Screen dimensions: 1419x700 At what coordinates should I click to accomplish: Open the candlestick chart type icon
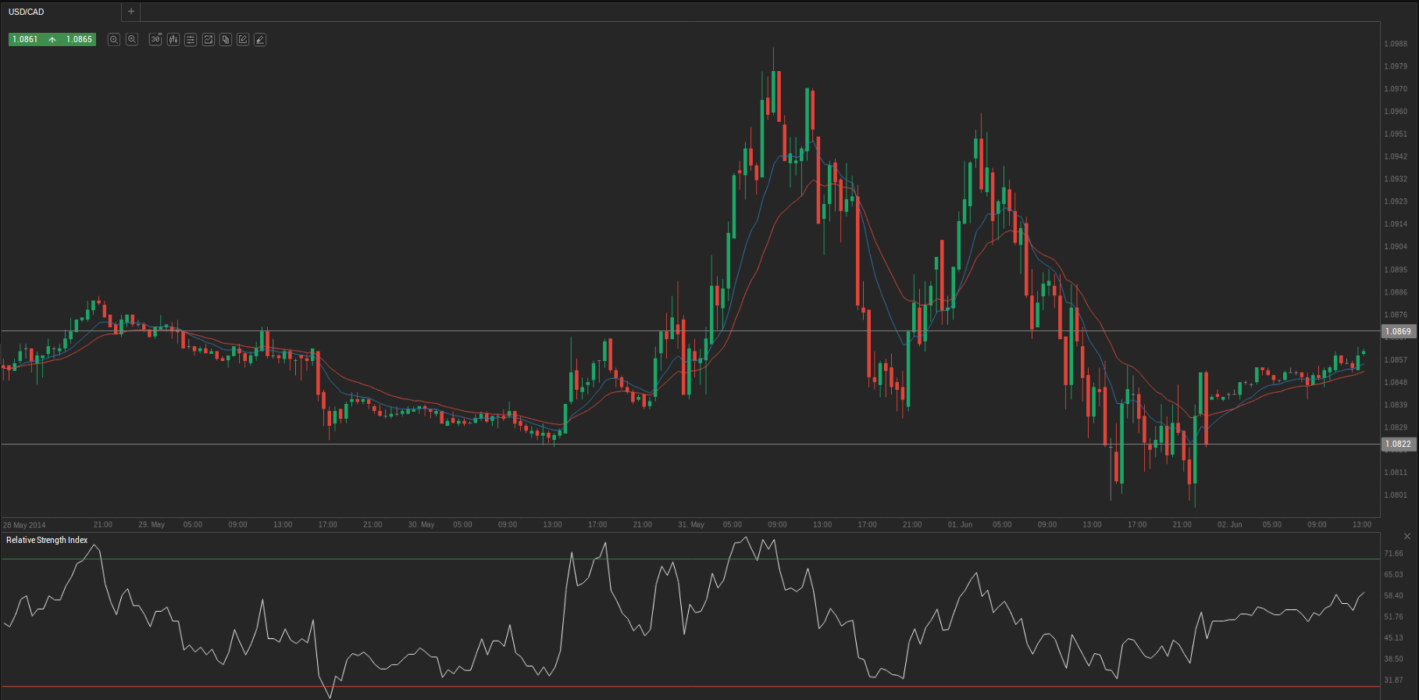[173, 39]
